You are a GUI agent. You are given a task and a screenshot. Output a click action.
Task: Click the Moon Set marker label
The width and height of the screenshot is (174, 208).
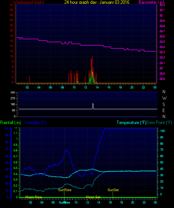tap(93, 197)
